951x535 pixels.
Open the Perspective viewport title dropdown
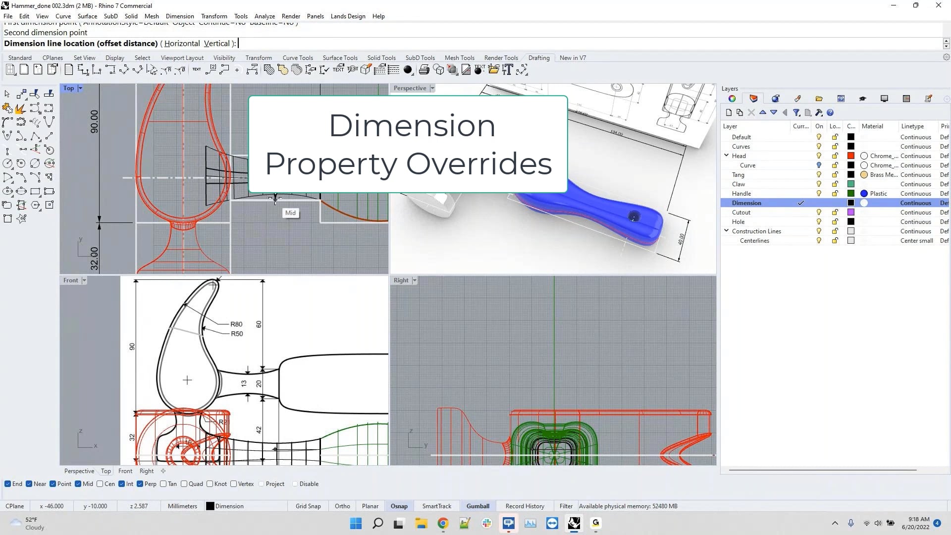[x=431, y=88]
